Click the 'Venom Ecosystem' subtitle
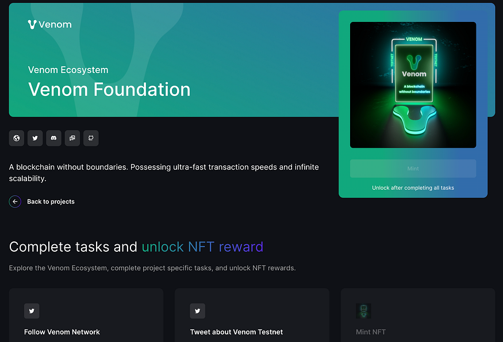The height and width of the screenshot is (342, 503). [68, 70]
